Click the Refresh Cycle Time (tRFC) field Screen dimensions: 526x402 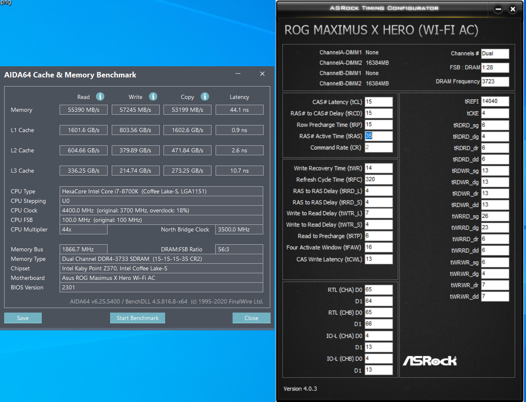coord(379,179)
